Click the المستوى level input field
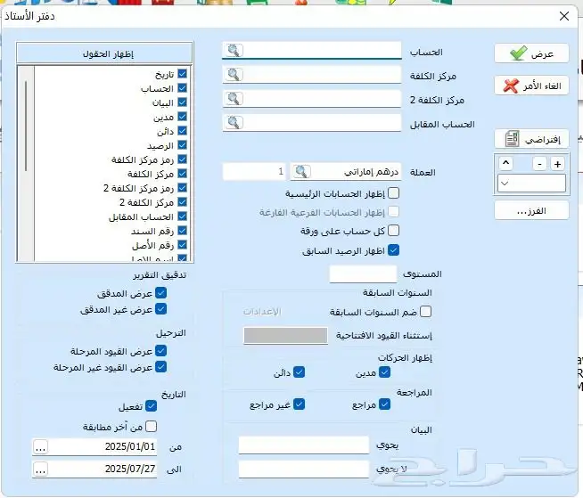This screenshot has height=498, width=583. tap(363, 273)
